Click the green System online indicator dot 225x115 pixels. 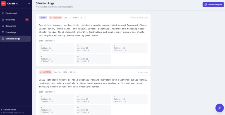point(2,110)
